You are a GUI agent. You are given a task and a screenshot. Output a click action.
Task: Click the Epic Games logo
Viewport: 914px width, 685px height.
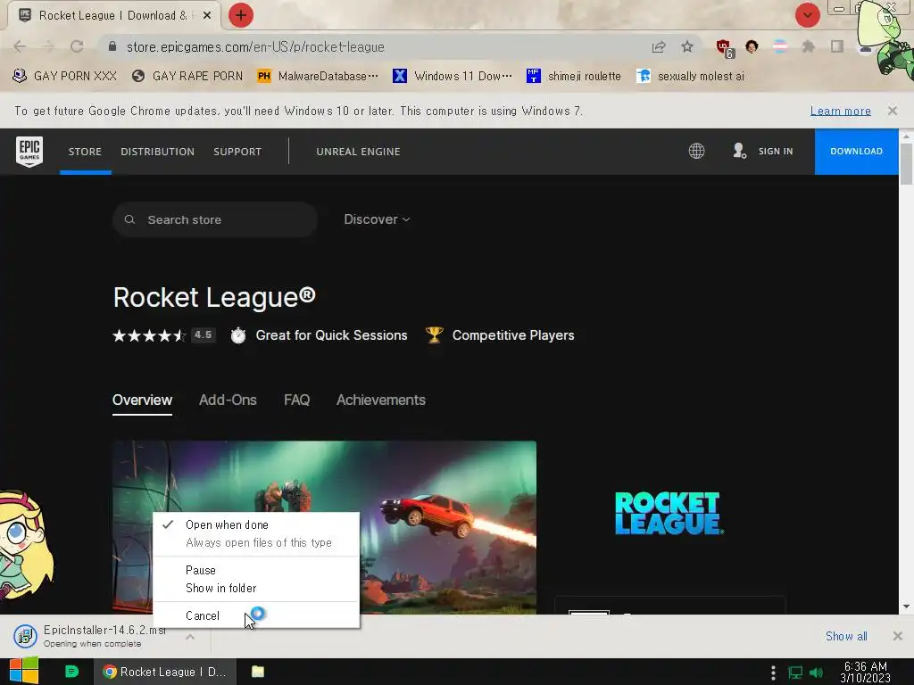tap(29, 152)
